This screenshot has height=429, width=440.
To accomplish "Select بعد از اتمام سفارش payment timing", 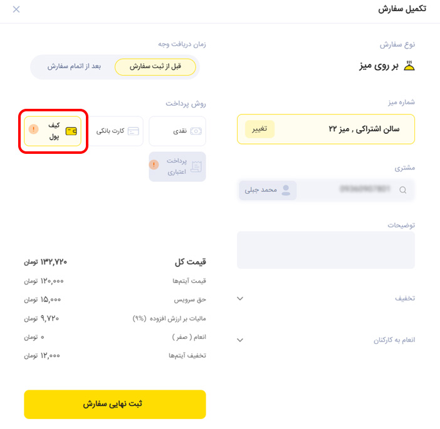I will (74, 67).
